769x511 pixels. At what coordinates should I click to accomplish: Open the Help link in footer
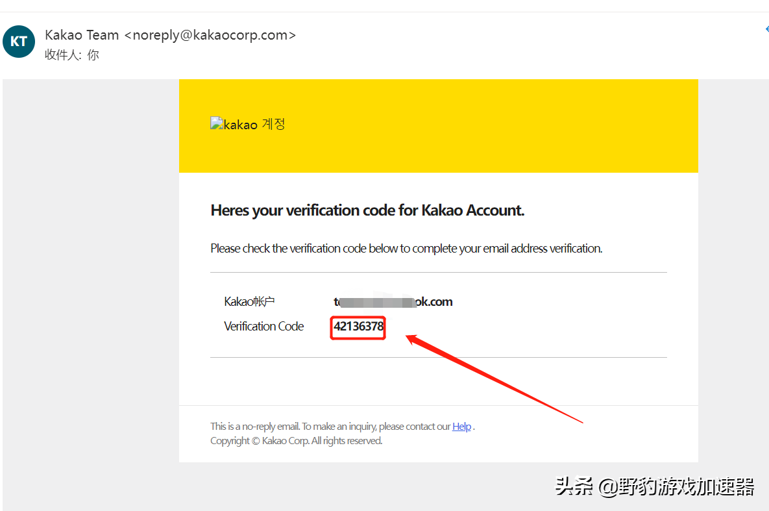tap(461, 427)
